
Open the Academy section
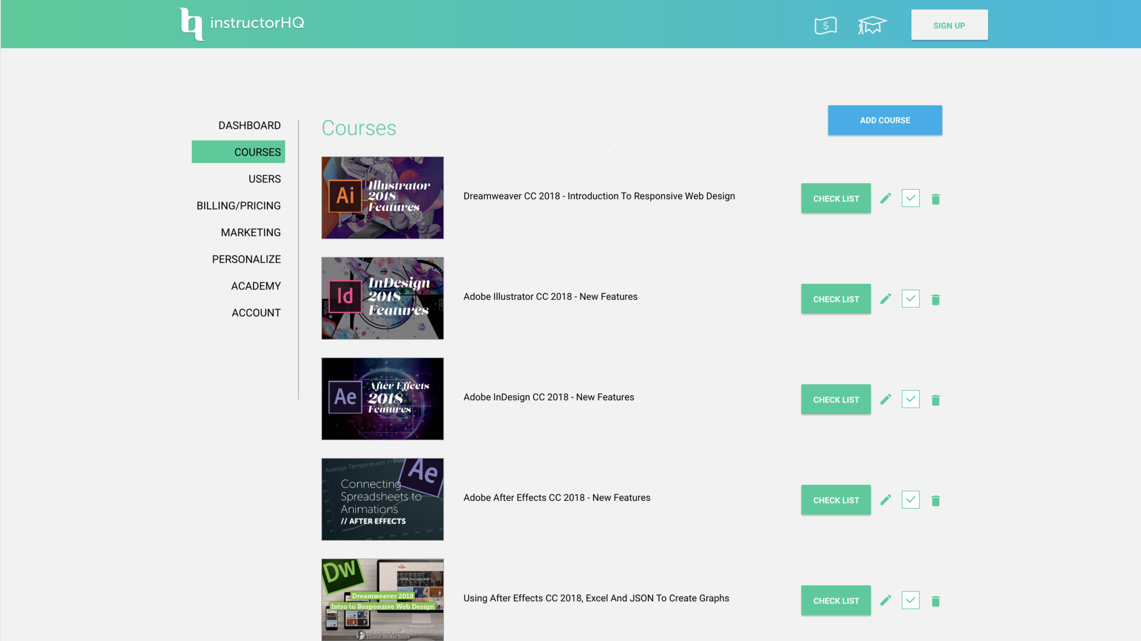[256, 286]
